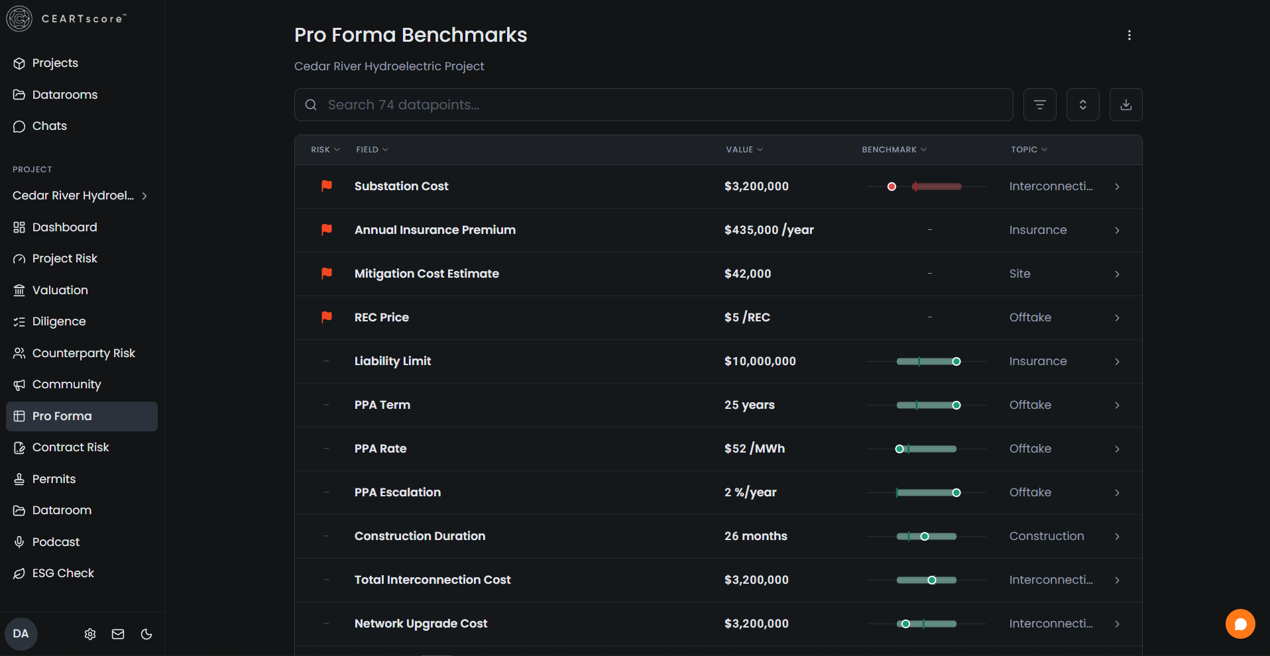Toggle dark mode with the moon icon
This screenshot has height=656, width=1270.
point(146,634)
